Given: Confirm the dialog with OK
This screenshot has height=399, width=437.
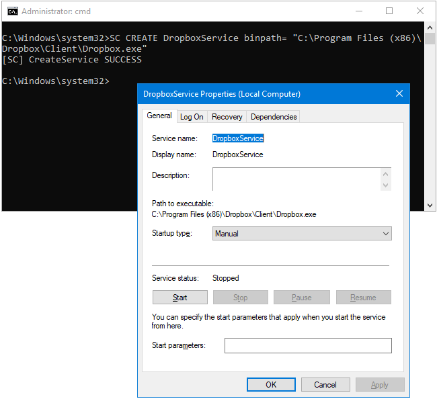Looking at the screenshot, I should 271,384.
